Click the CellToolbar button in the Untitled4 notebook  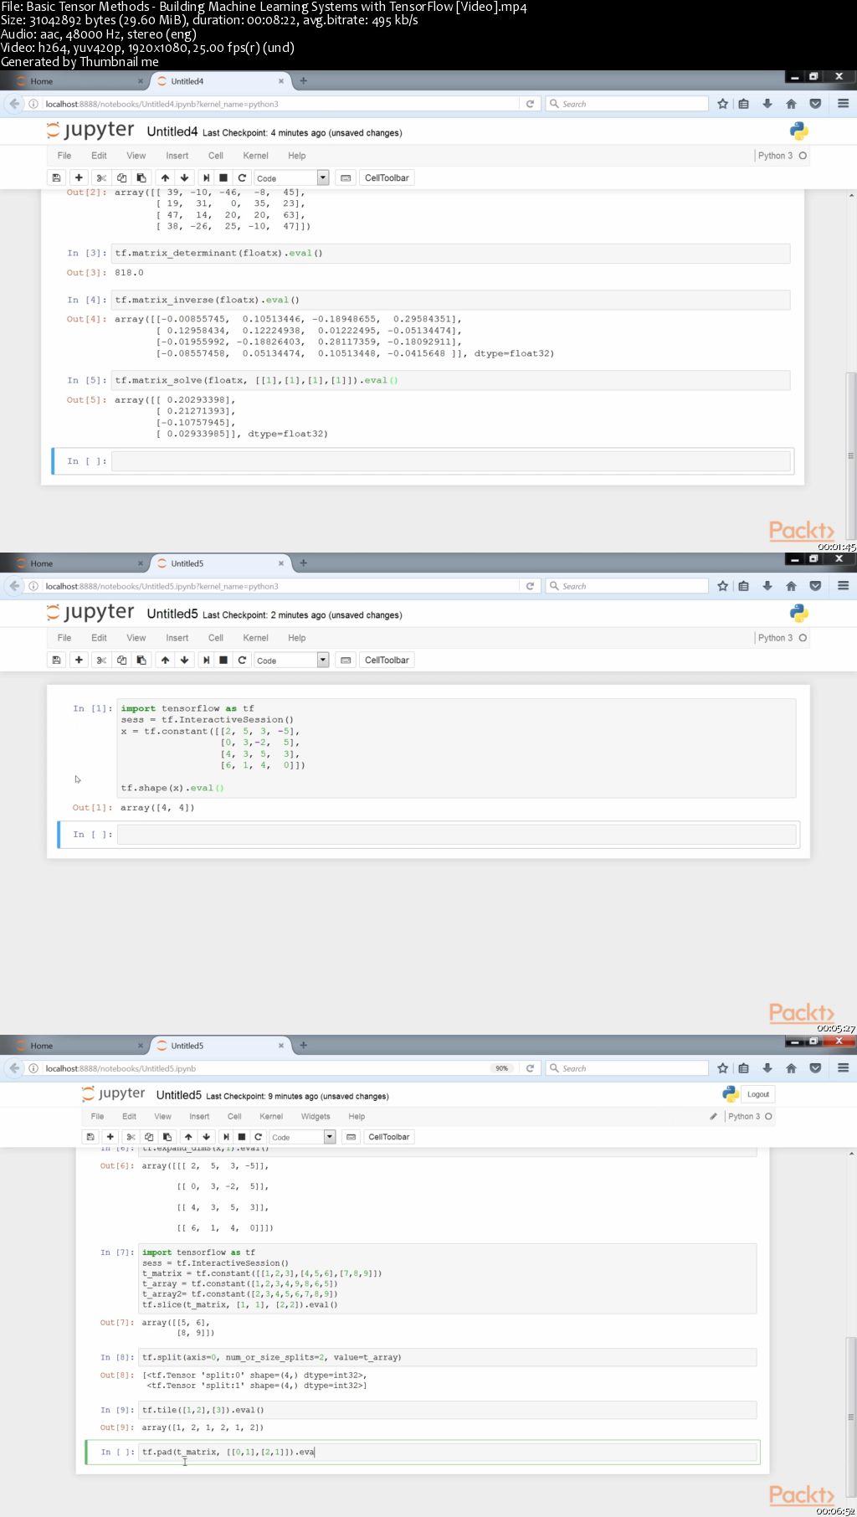[x=387, y=177]
